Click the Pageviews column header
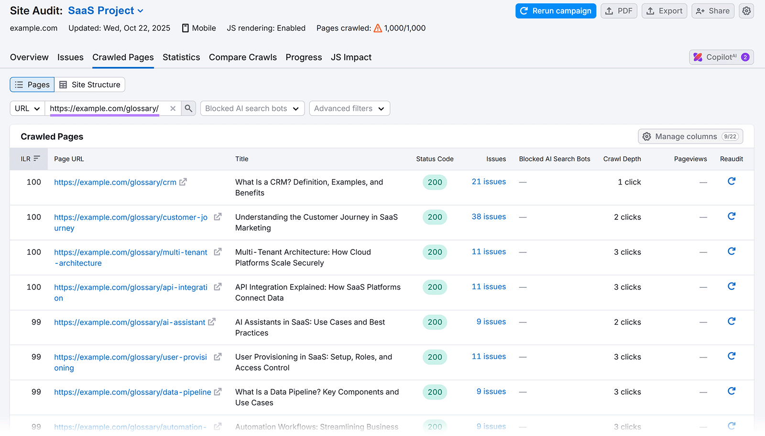 click(690, 159)
